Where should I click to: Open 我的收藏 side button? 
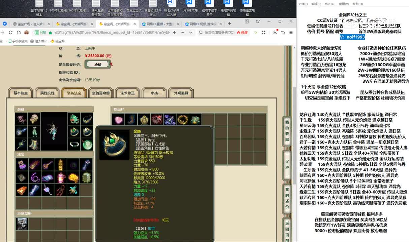[287, 130]
